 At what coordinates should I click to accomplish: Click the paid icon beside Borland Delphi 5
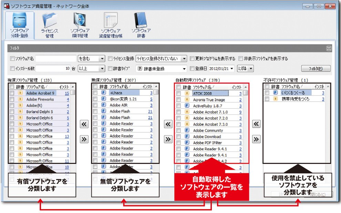(20, 111)
